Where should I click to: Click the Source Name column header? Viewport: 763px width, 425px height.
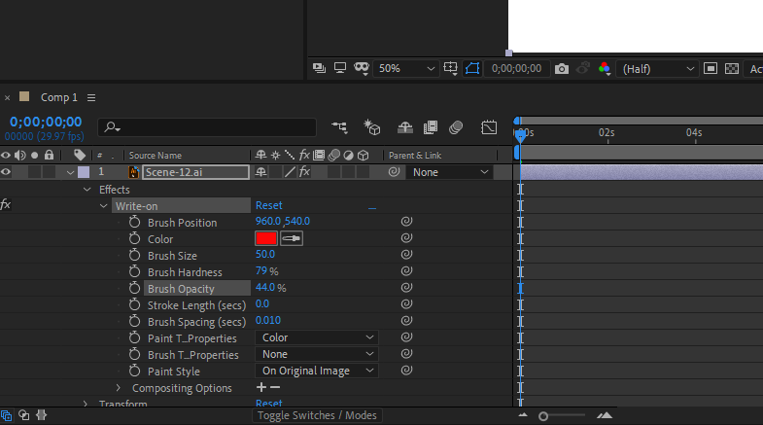pyautogui.click(x=156, y=156)
